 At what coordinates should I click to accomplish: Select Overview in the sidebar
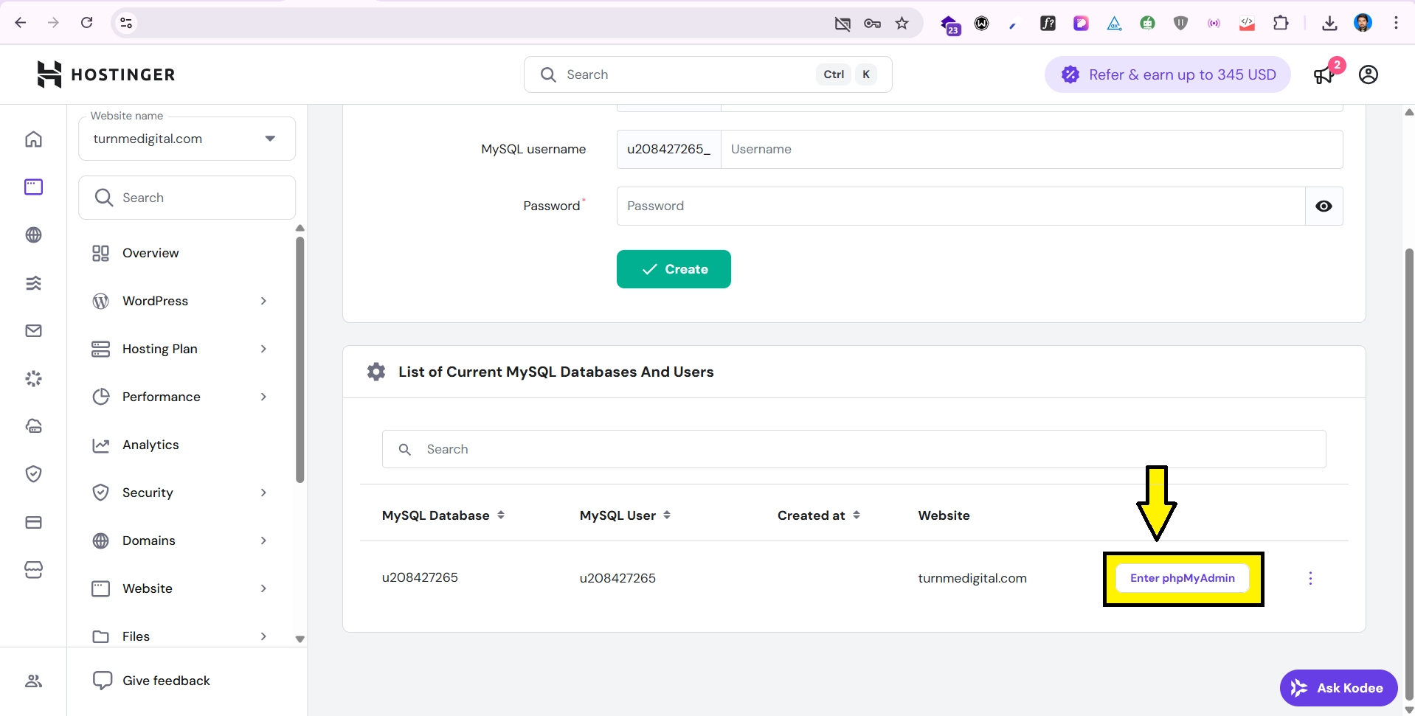click(151, 253)
